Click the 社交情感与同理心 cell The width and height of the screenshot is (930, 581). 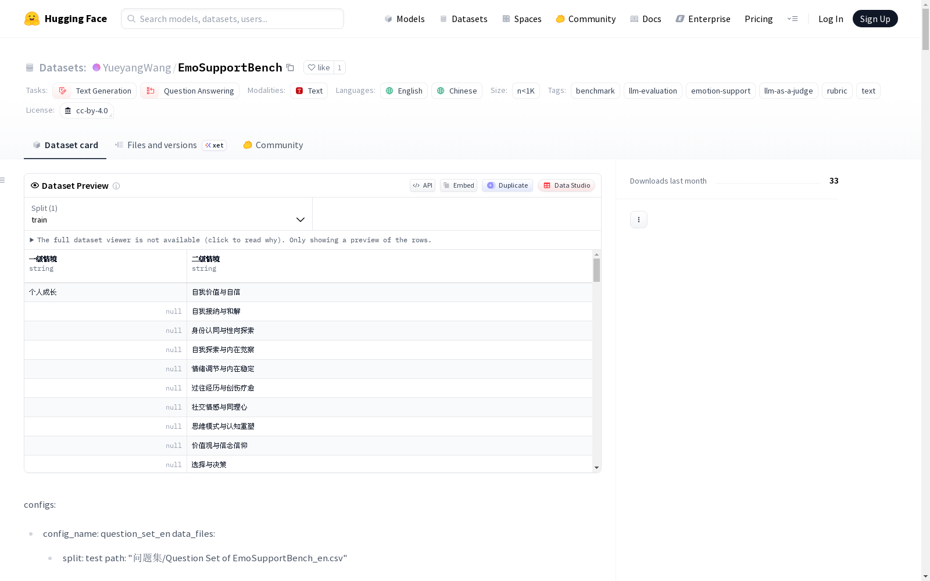click(x=389, y=407)
